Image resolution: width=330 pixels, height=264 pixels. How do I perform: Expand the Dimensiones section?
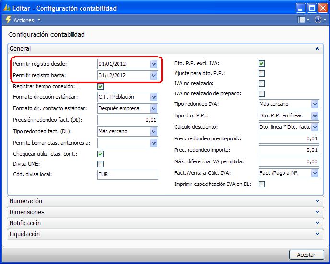coord(317,212)
